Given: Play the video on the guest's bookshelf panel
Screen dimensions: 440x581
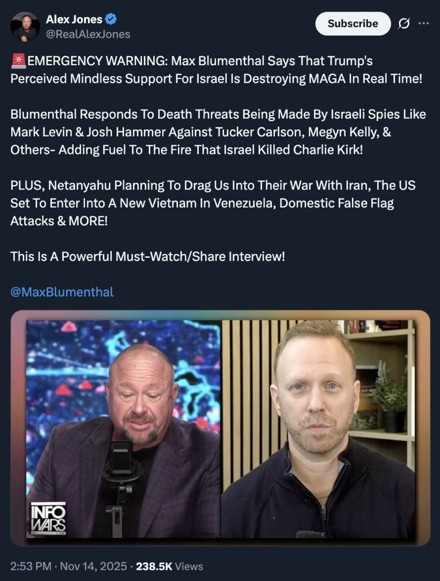Looking at the screenshot, I should tap(318, 429).
